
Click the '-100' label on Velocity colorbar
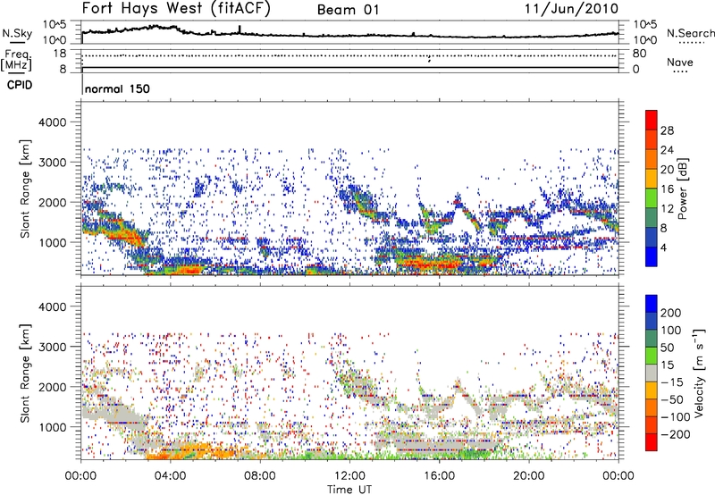(676, 417)
